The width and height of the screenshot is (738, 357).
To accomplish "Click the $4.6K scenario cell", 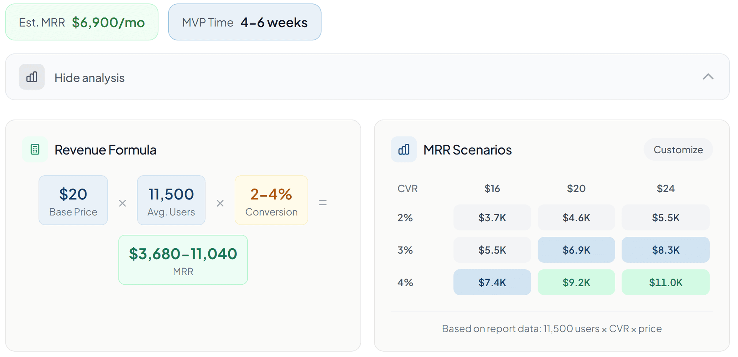I will (x=576, y=218).
